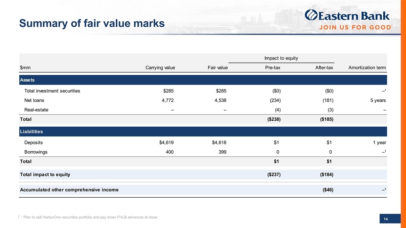Select the "Total investment securities" row label
406x228 pixels.
[x=52, y=91]
